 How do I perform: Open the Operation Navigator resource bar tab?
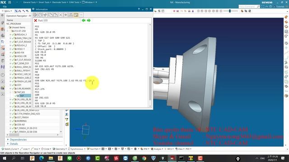pos(3,41)
